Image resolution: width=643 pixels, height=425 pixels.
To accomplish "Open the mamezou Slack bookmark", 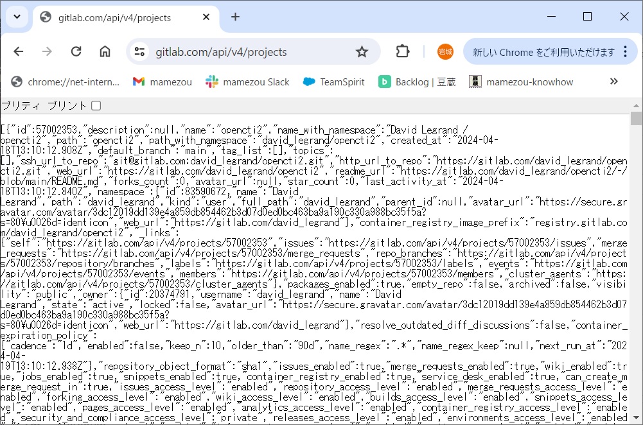I will tap(247, 82).
